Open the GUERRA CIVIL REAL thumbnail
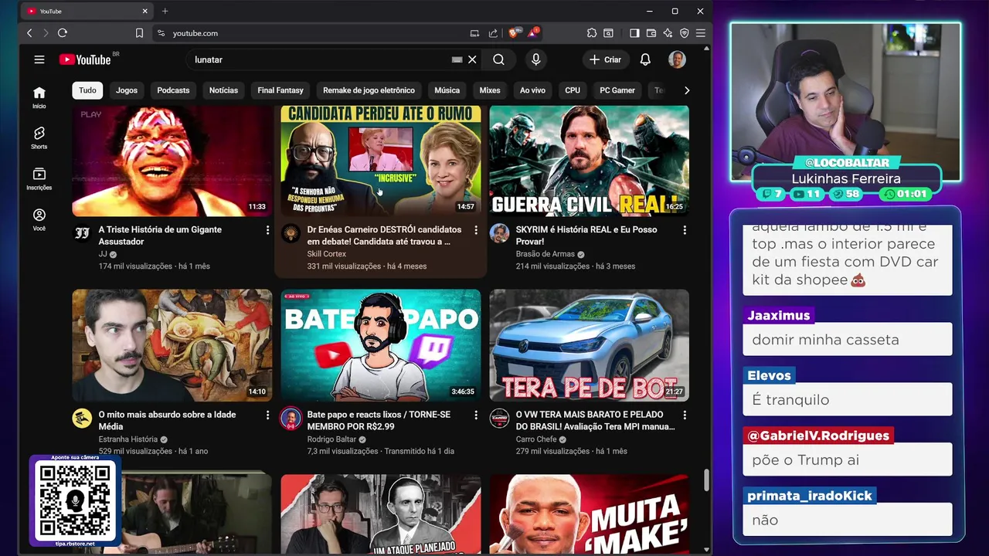 pyautogui.click(x=589, y=161)
